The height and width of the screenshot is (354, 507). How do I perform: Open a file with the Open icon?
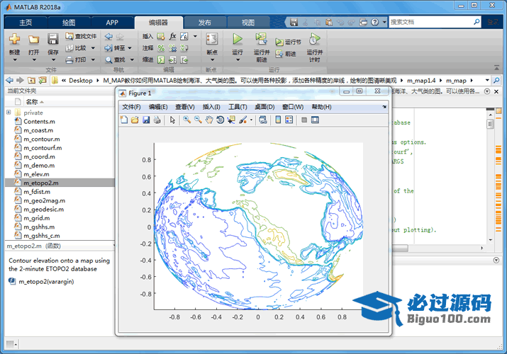point(33,40)
